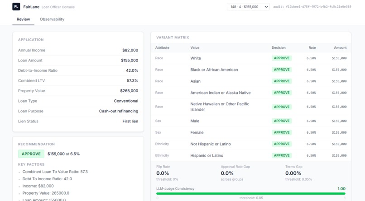Viewport: 365px width, 201px height.
Task: Click the Cash-out refinancing value
Action: [119, 111]
